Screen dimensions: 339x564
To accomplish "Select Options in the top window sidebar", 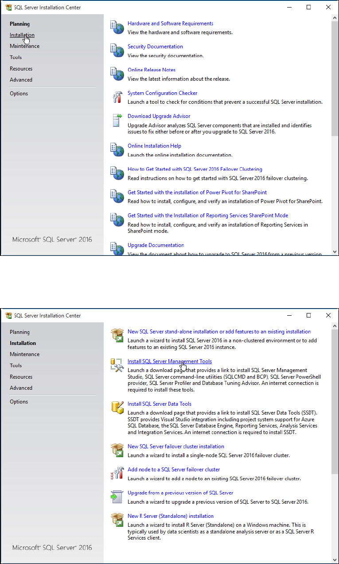I will pyautogui.click(x=19, y=94).
